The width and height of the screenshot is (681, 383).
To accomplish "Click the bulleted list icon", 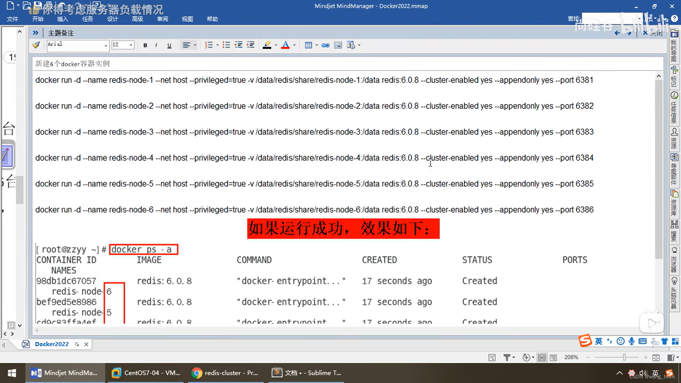I will [x=226, y=45].
